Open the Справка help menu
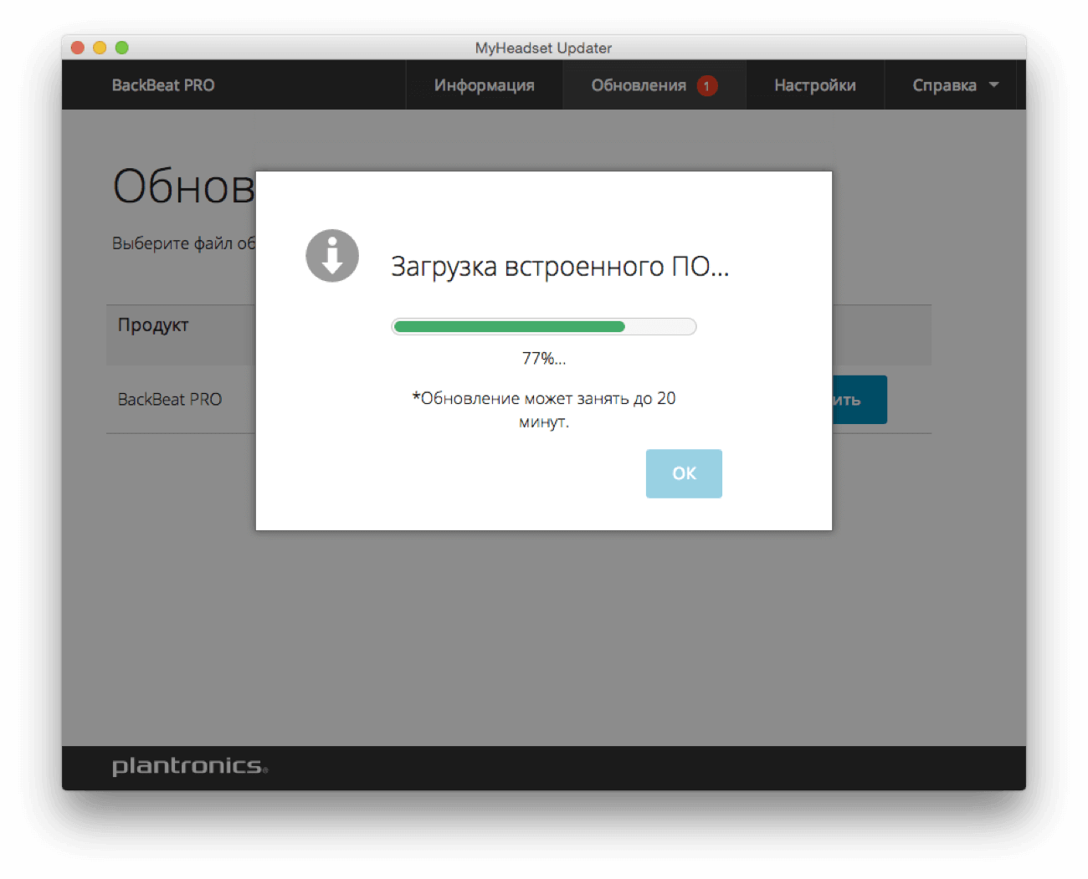1088x879 pixels. point(945,84)
